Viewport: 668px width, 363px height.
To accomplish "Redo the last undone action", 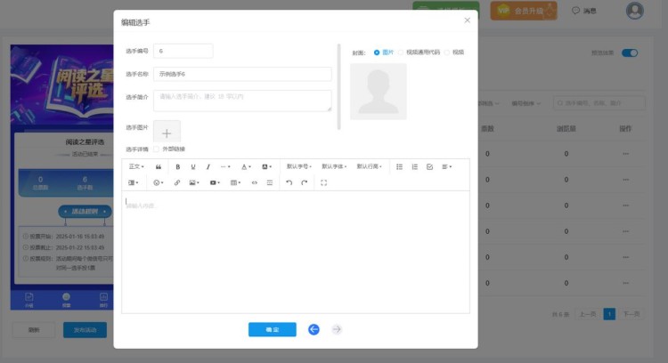I will (x=305, y=182).
